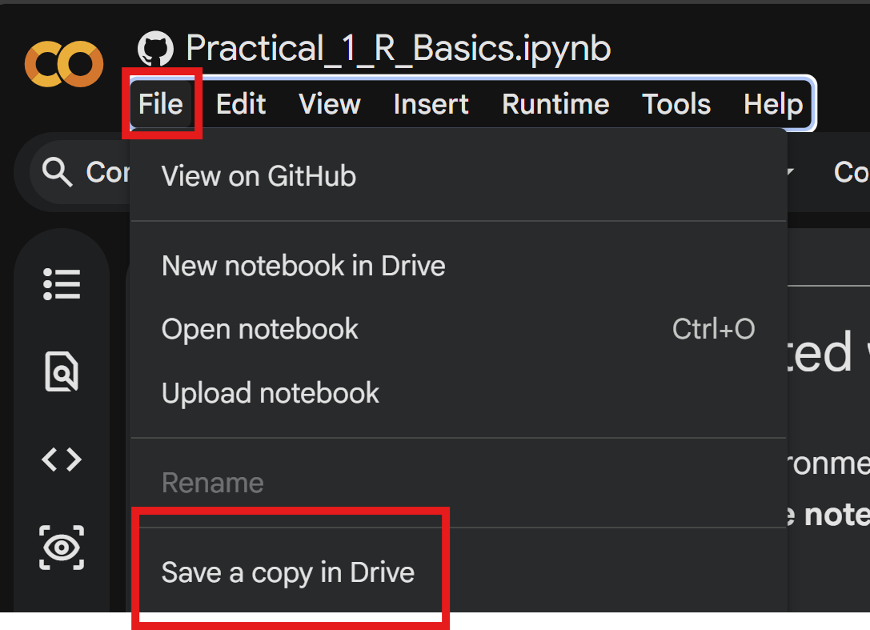Select the Upload notebook option
The height and width of the screenshot is (630, 870).
click(271, 393)
